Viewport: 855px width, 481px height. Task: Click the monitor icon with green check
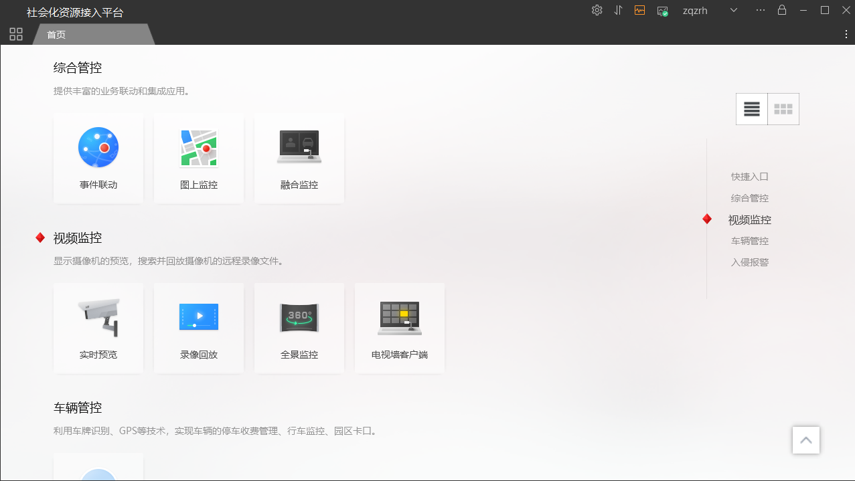click(663, 11)
